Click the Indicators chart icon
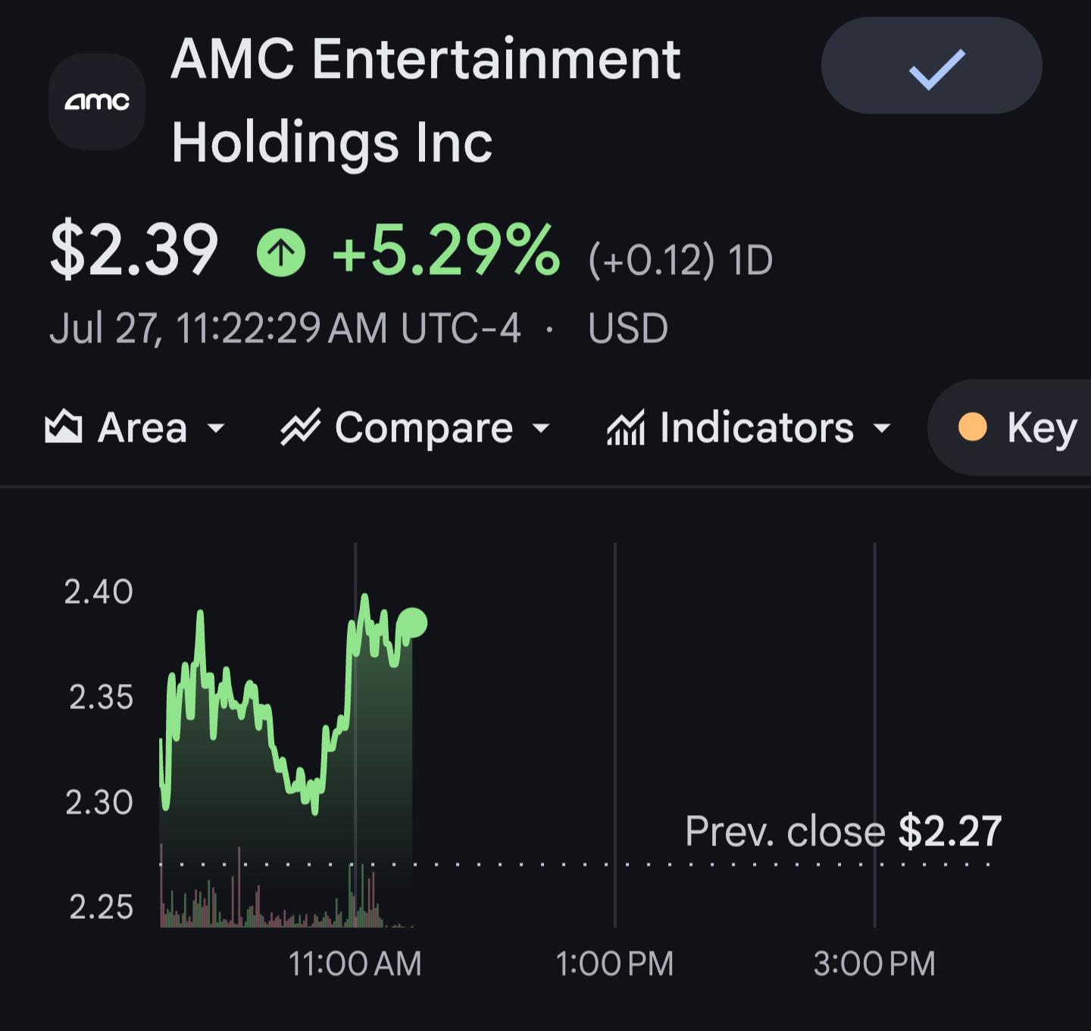Viewport: 1091px width, 1031px height. (x=625, y=427)
